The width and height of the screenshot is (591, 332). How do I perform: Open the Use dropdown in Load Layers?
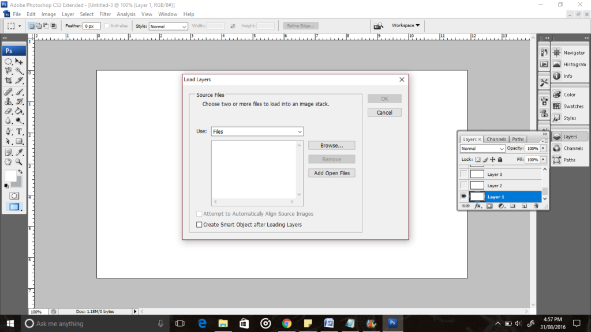pos(257,131)
